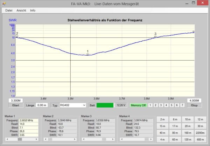Select the 160 m band button
The width and height of the screenshot is (210, 146).
188,133
